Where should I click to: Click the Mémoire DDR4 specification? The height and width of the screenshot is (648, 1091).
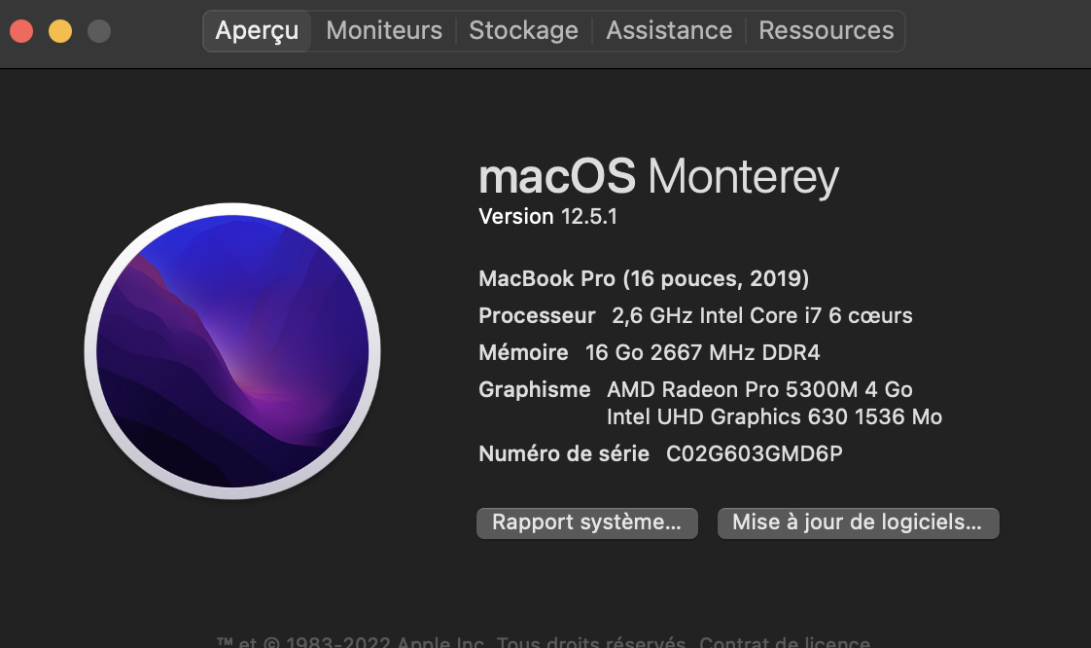click(651, 352)
